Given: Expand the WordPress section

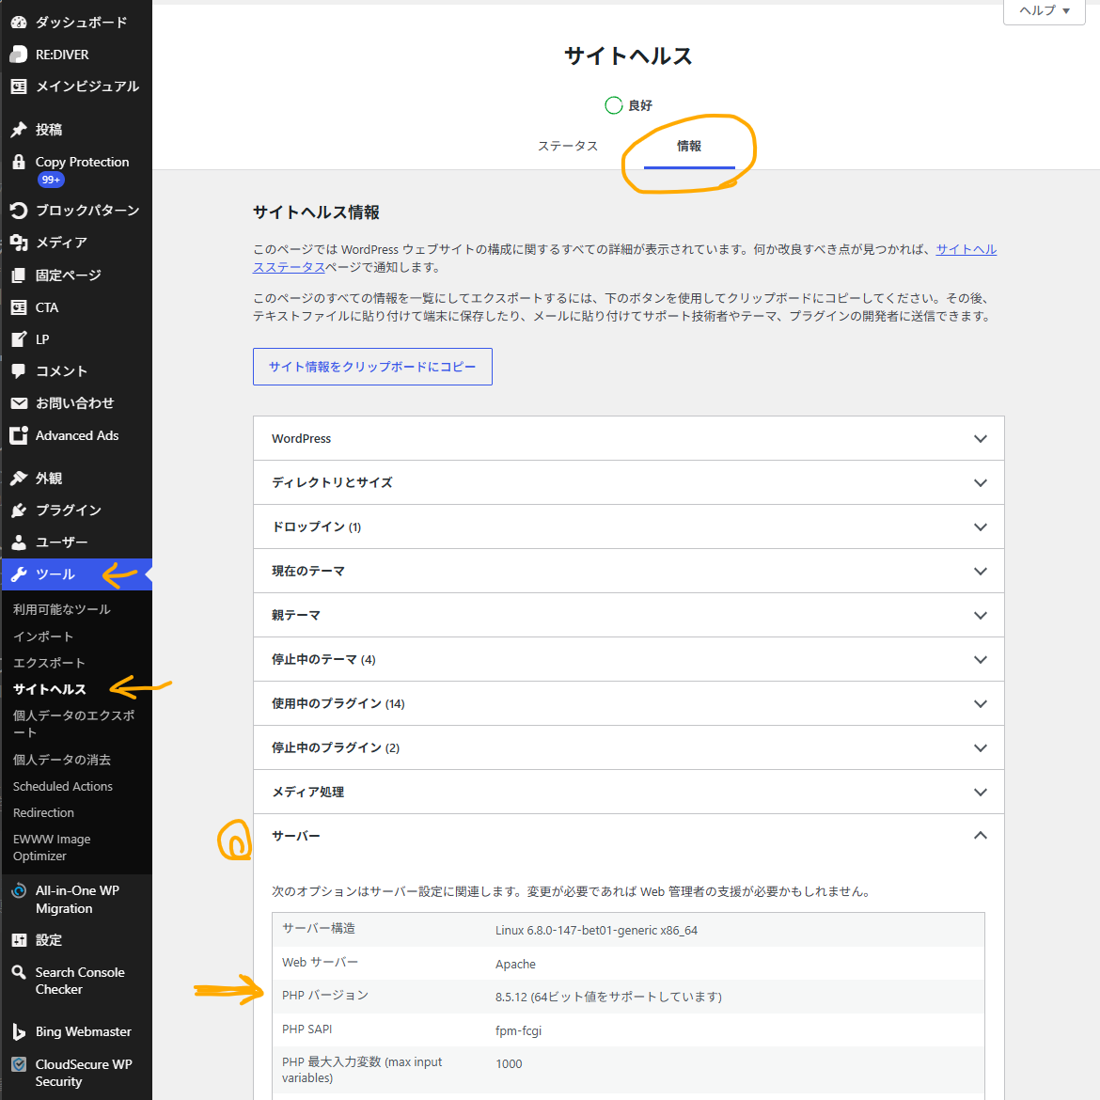Looking at the screenshot, I should 629,438.
